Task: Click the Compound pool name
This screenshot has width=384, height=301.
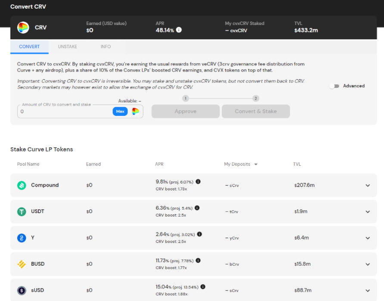Action: click(x=45, y=185)
